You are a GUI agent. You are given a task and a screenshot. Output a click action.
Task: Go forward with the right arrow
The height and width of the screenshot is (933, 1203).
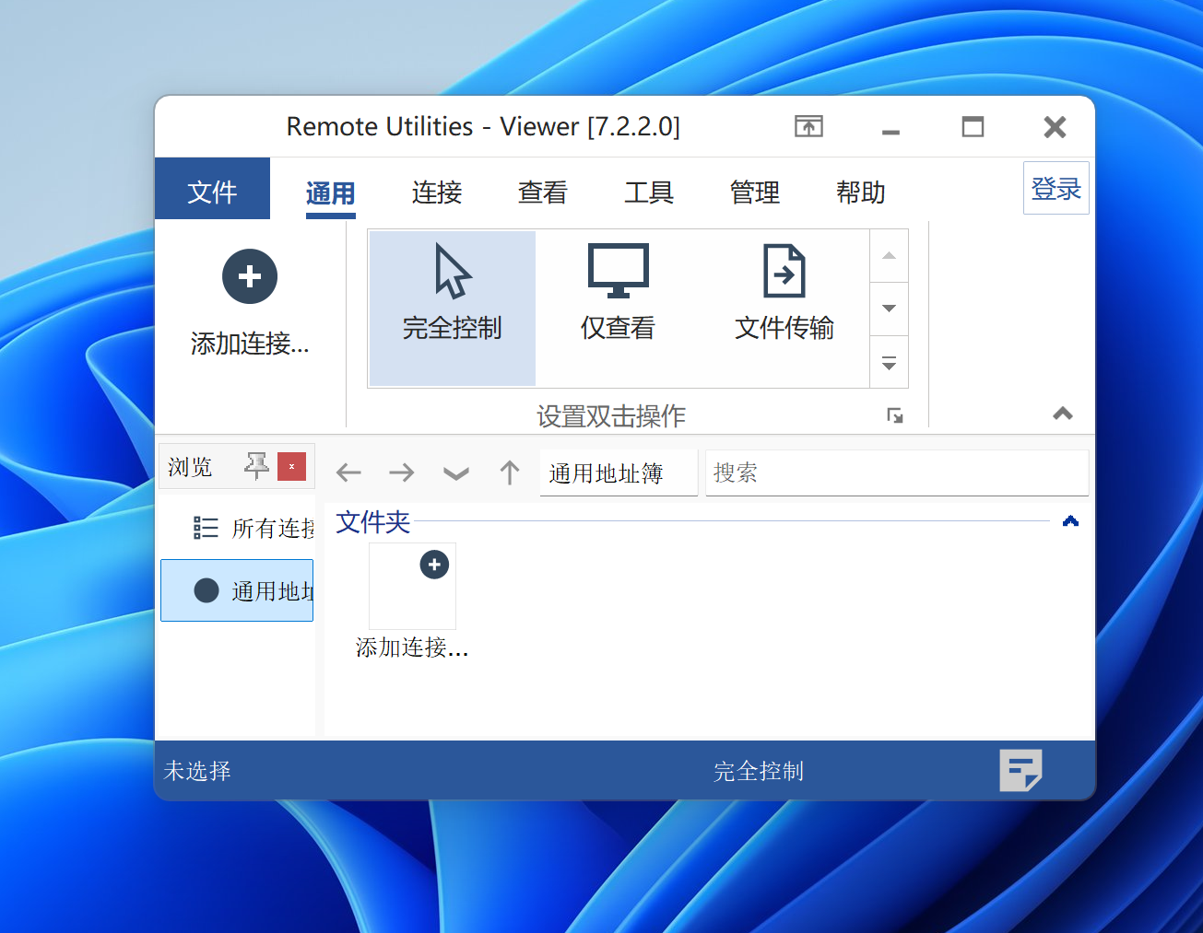coord(402,473)
